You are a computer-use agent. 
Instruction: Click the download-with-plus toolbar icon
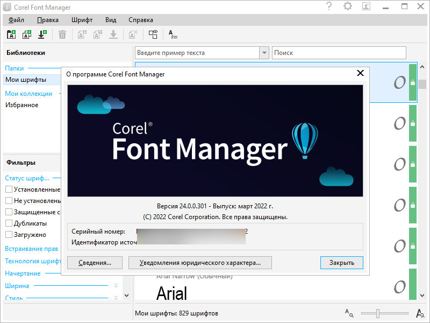coord(42,34)
